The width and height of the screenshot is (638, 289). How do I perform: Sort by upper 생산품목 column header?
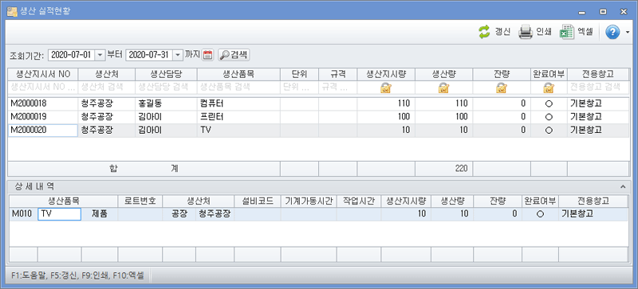238,74
